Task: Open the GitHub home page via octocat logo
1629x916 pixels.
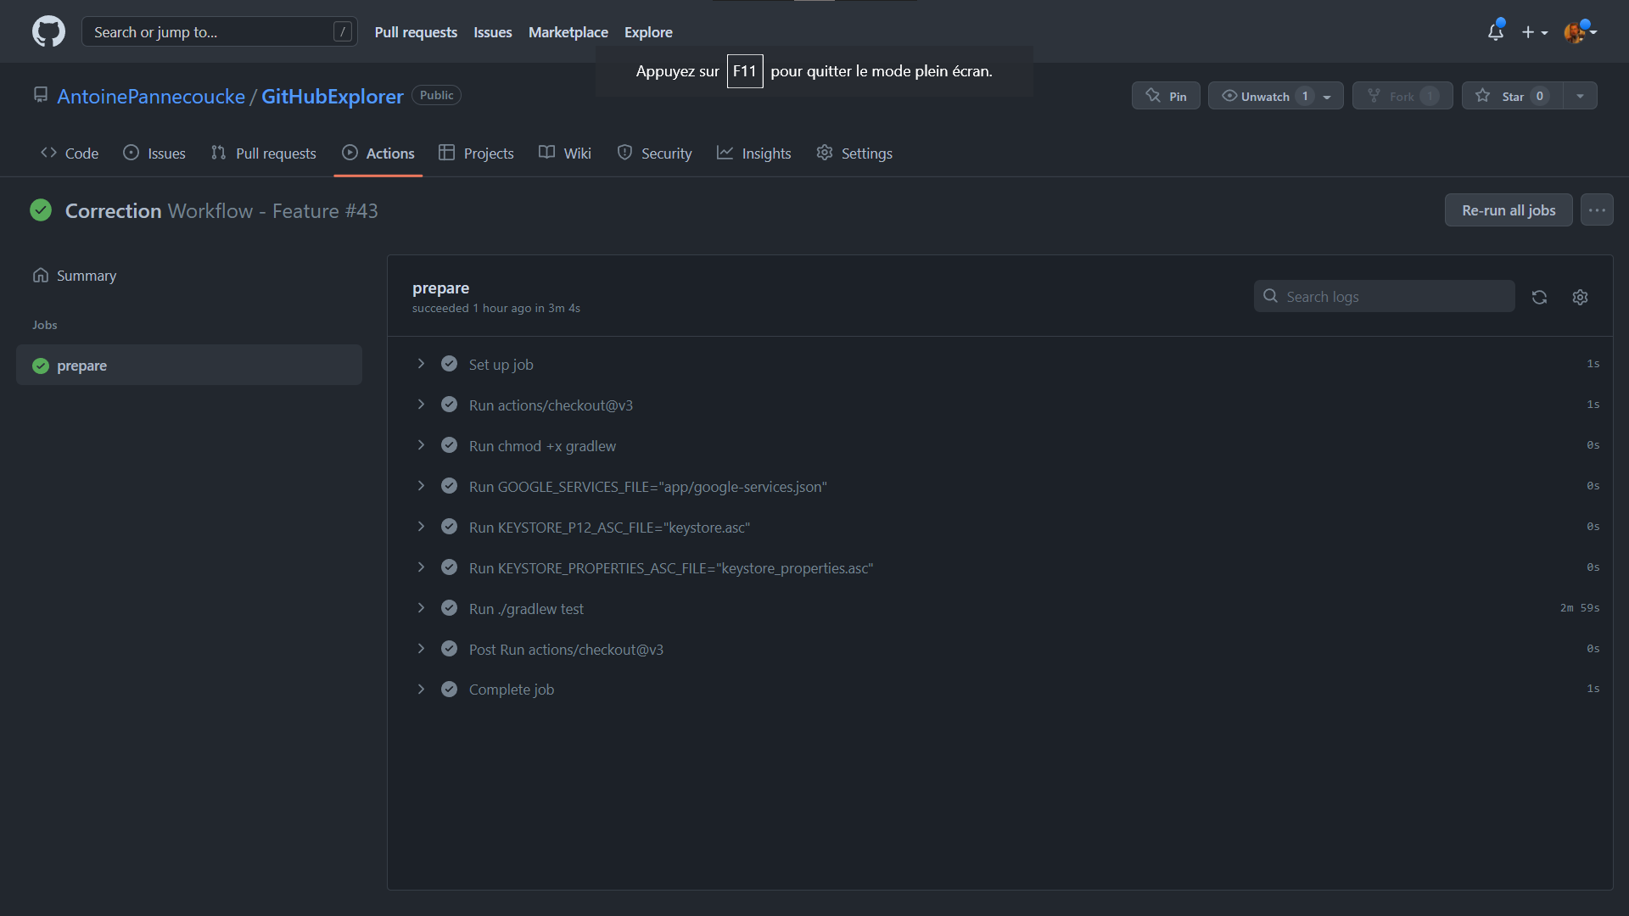Action: [48, 31]
